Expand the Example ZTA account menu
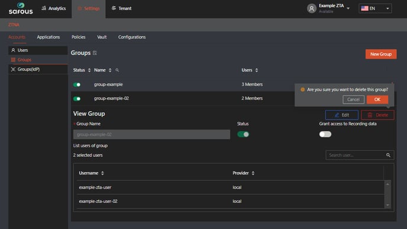407x229 pixels. 348,8
